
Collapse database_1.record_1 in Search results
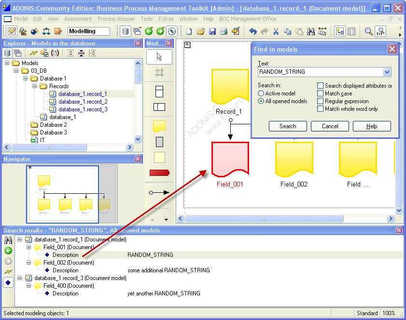click(x=20, y=240)
